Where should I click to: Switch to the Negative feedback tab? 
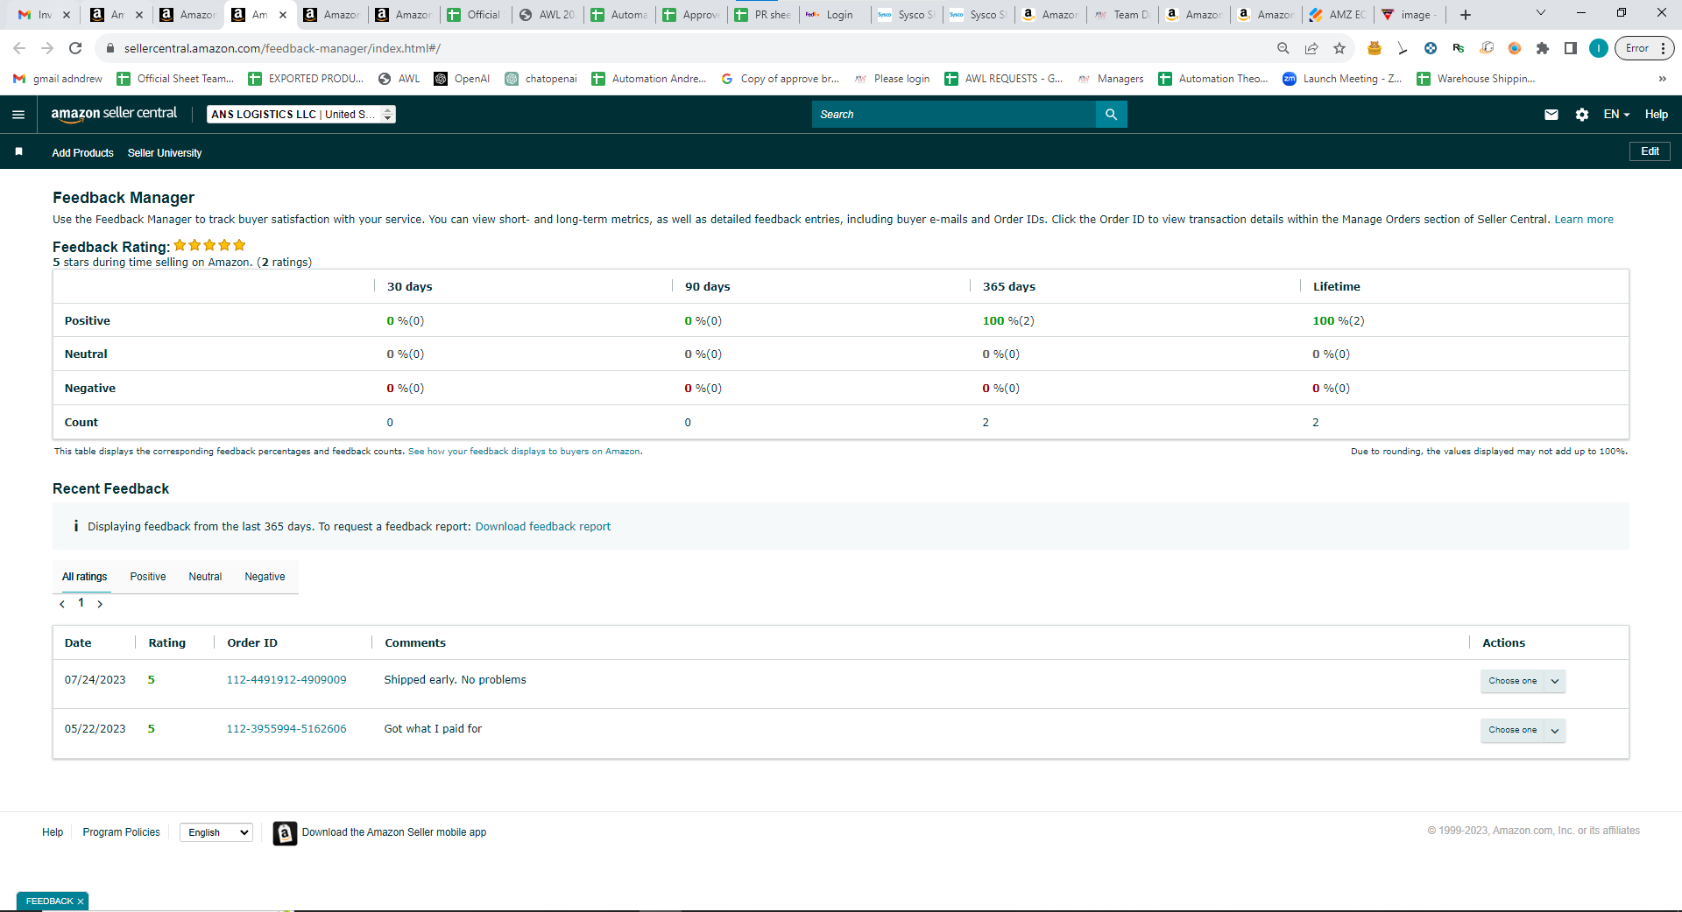(265, 577)
